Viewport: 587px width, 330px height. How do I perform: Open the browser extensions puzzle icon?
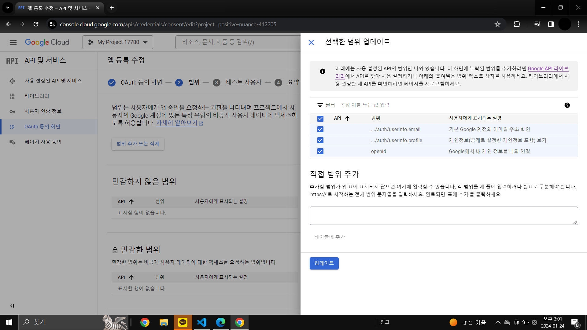point(517,24)
